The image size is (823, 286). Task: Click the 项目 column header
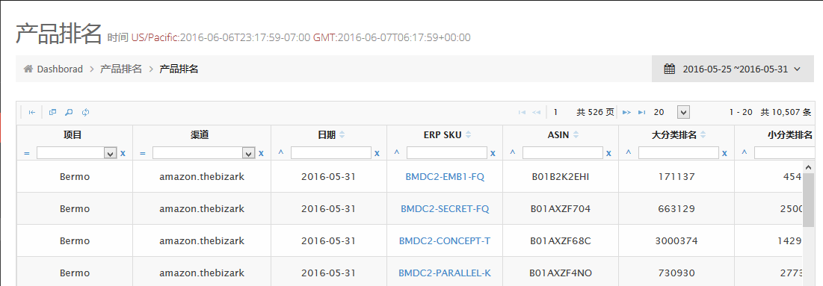point(73,135)
